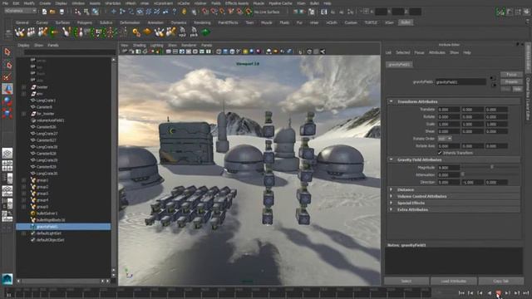This screenshot has width=532, height=299.
Task: Switch to single perspective view layout
Action: pos(7,153)
